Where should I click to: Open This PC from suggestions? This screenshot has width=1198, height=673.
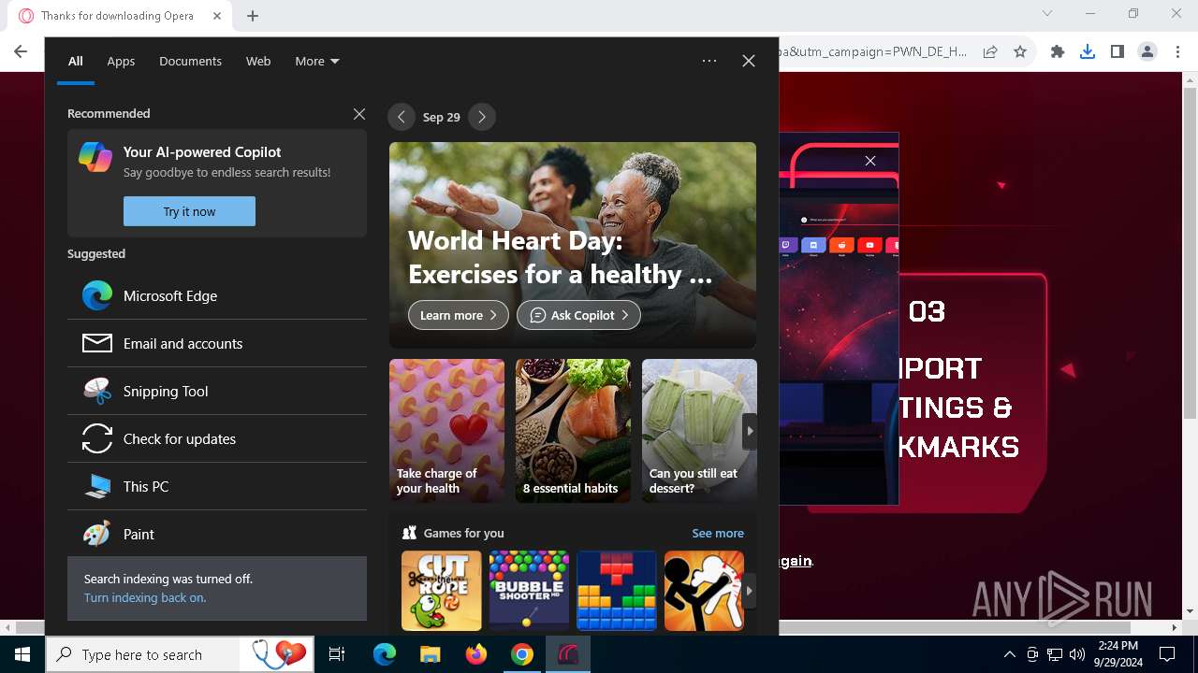pyautogui.click(x=217, y=486)
